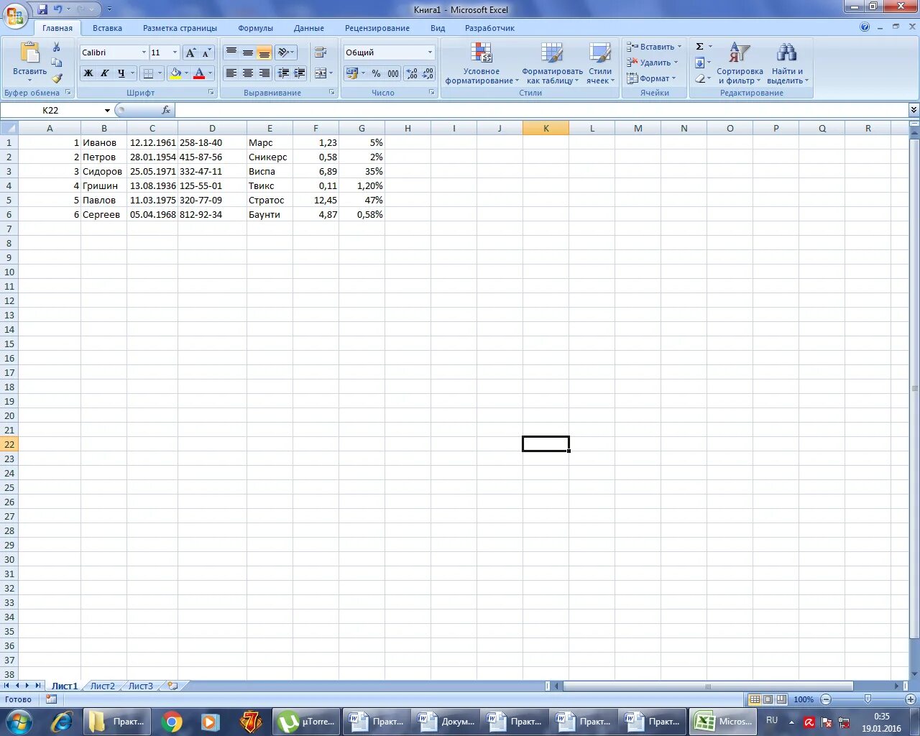
Task: Click the font color A button
Action: point(200,73)
